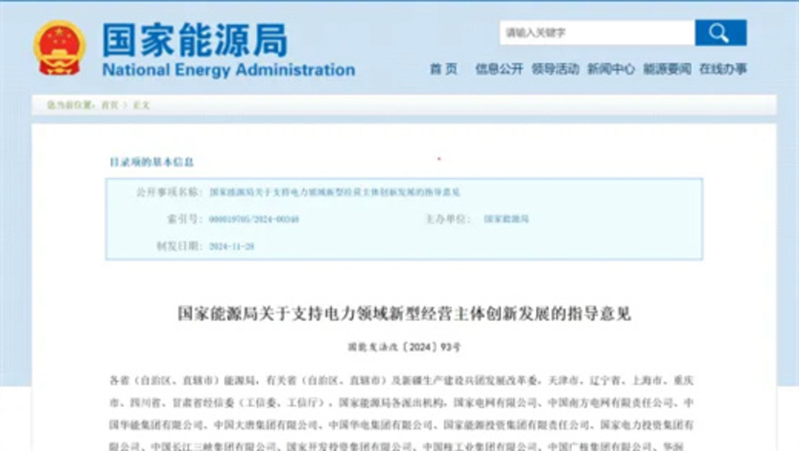Open the 信息公开 navigation menu
Image resolution: width=799 pixels, height=451 pixels.
[x=499, y=69]
